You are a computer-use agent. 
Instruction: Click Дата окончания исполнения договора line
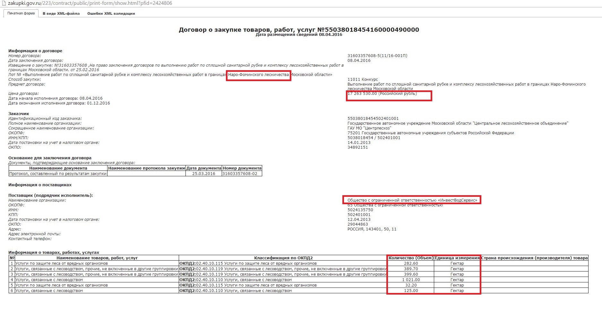pos(59,103)
